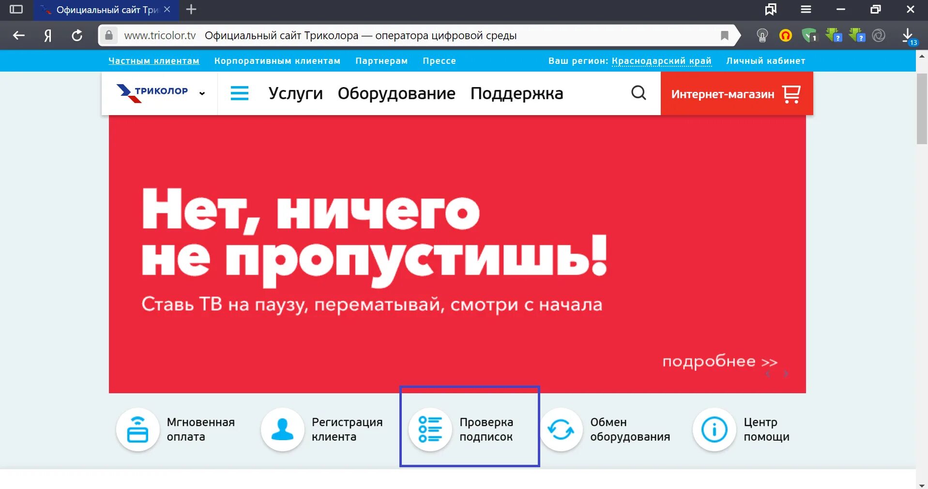Open Прессе section
Screen dimensions: 928x489
(439, 61)
